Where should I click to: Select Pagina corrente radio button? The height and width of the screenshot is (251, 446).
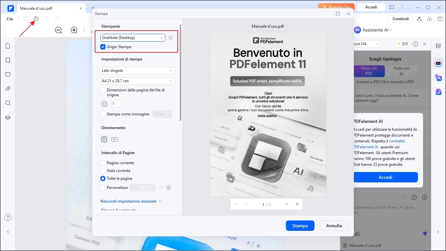103,163
